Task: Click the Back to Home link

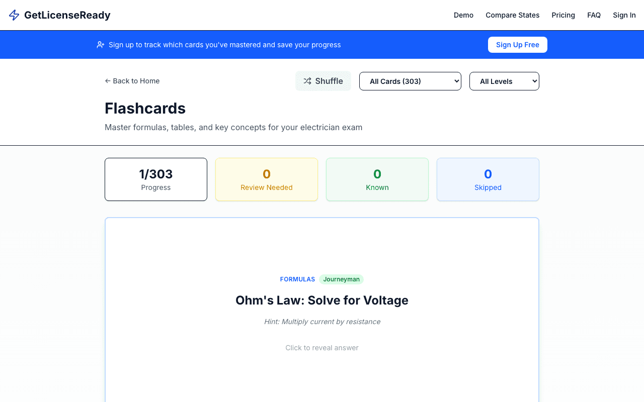Action: tap(132, 80)
